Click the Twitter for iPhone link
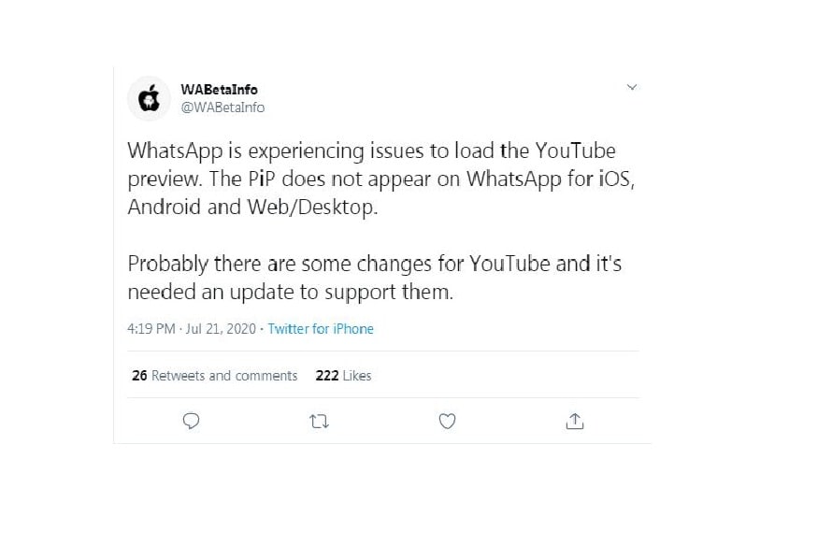The height and width of the screenshot is (545, 818). pos(321,329)
